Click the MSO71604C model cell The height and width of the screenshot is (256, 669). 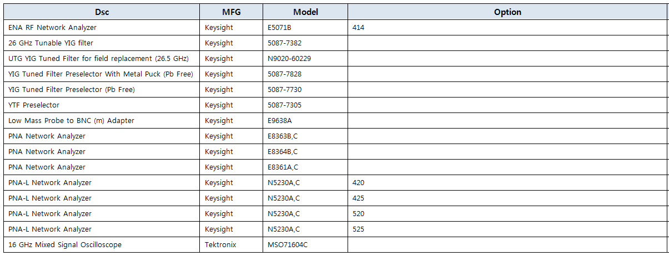tap(287, 244)
